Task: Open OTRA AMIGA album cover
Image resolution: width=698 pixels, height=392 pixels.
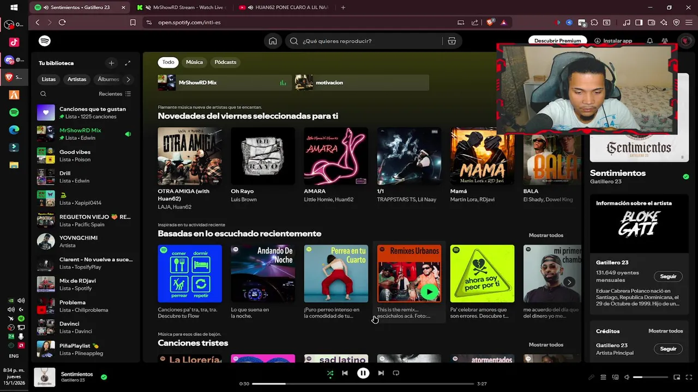Action: click(190, 156)
